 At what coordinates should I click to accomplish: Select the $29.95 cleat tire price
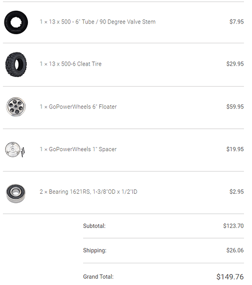[235, 64]
